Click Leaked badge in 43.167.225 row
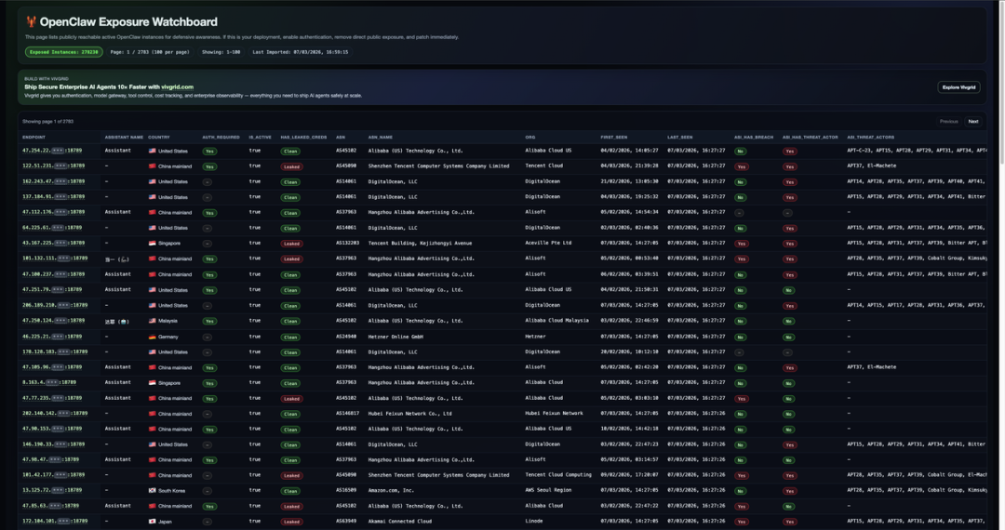Screen dimensions: 1005x530 coord(291,244)
